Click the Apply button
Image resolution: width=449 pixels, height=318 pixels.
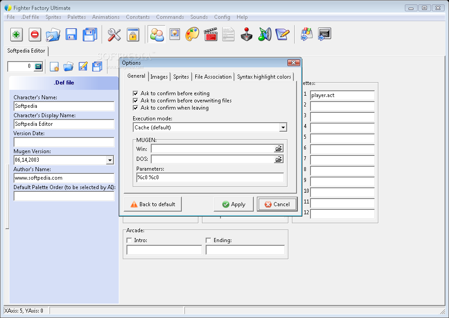coord(233,204)
